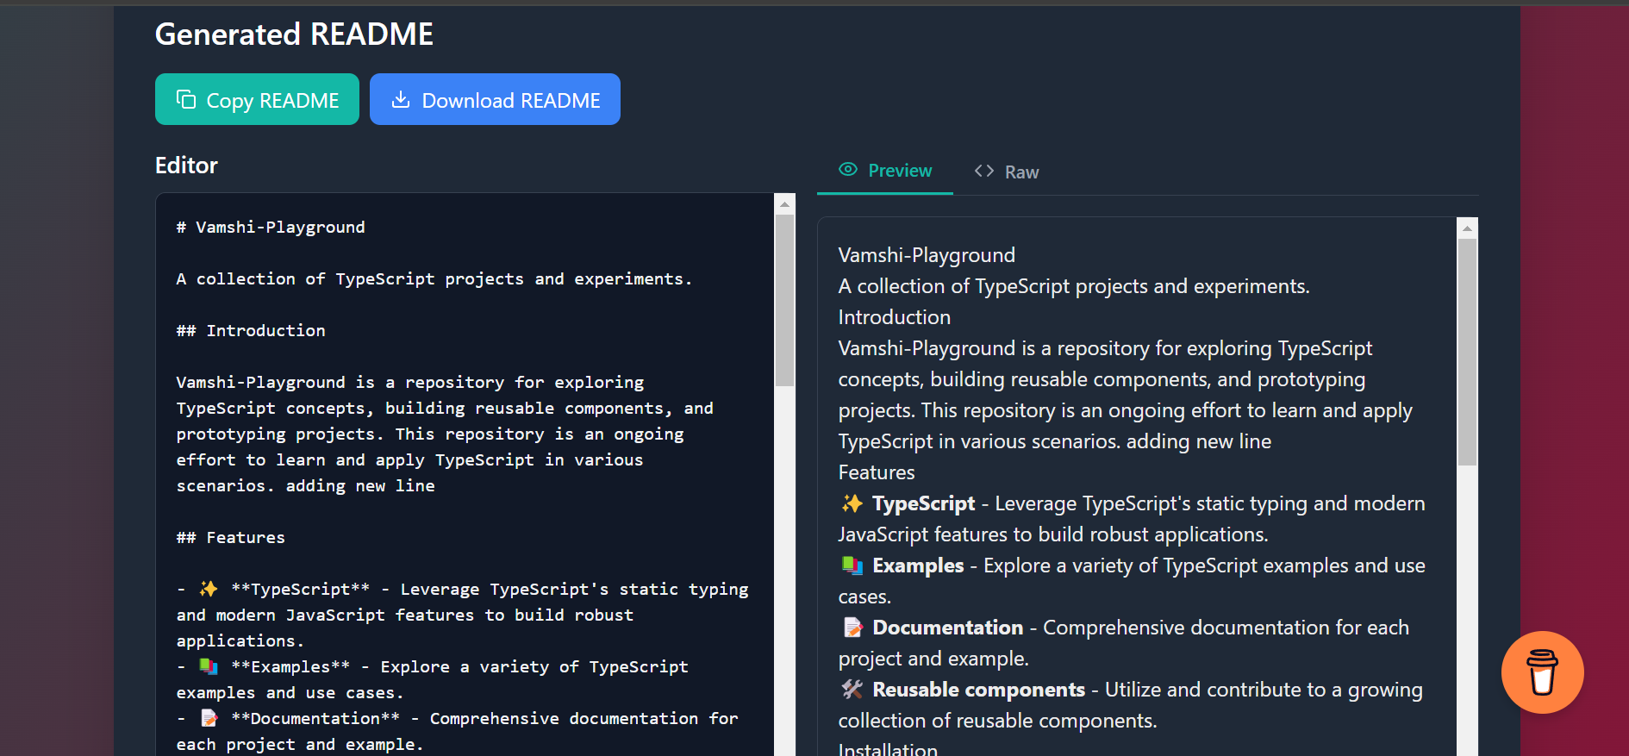Click sparkles emoji before TypeScript in preview
This screenshot has height=756, width=1629.
tap(852, 503)
